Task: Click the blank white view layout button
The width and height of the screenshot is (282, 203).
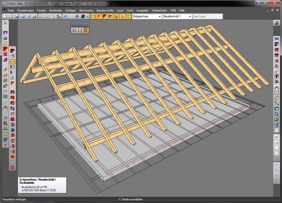Action: pos(276,147)
